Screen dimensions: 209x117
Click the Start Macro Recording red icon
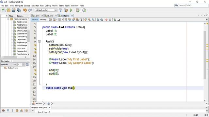(106, 20)
